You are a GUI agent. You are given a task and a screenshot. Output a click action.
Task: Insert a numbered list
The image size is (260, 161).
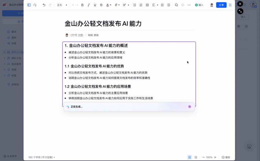pyautogui.click(x=141, y=5)
